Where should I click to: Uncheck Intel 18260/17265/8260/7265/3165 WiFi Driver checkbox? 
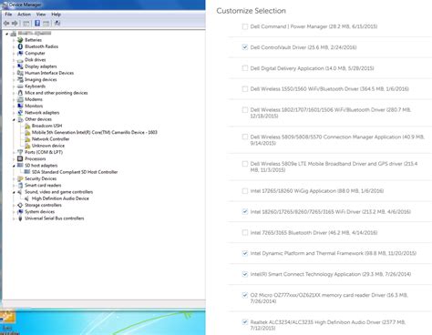pyautogui.click(x=245, y=211)
